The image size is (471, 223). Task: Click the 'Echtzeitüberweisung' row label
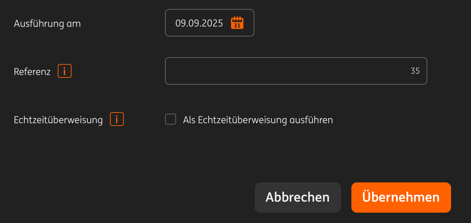point(58,120)
